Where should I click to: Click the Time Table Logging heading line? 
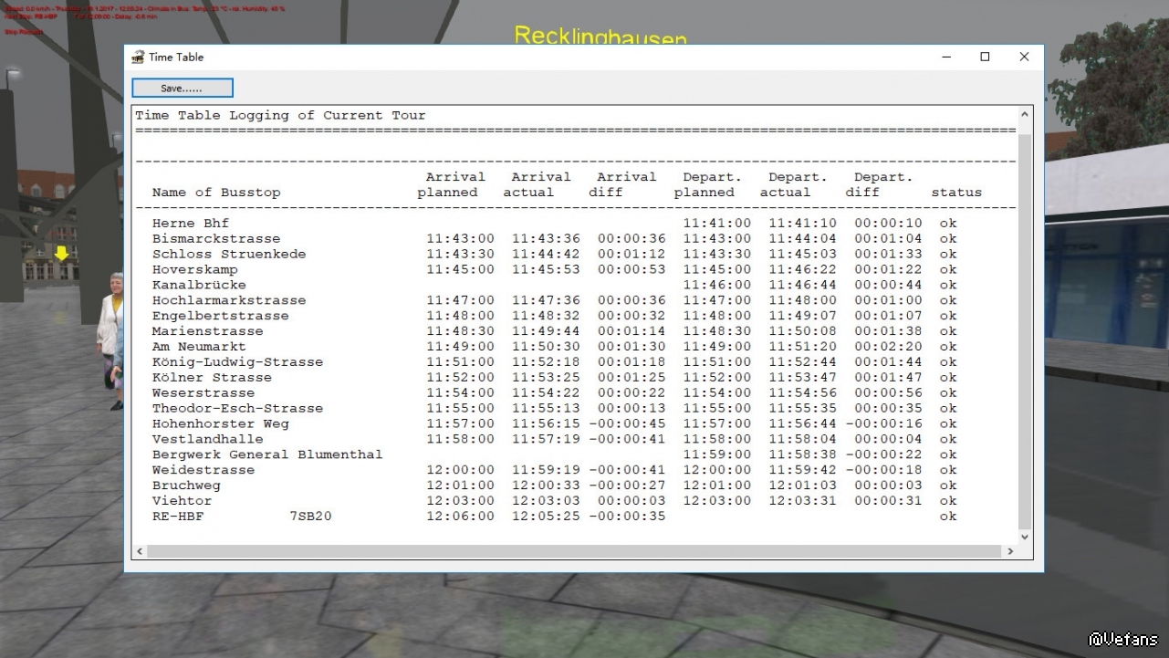280,116
